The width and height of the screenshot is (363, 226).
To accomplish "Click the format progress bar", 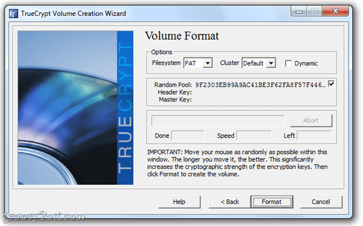I will coord(218,121).
